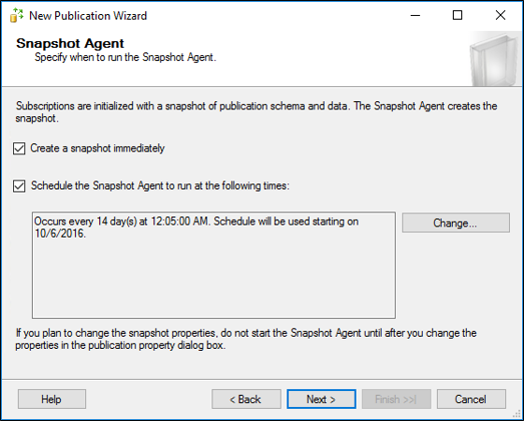
Task: Uncheck Create a snapshot immediately checkbox
Action: [19, 149]
